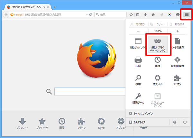Click magnifier icon beside start page search field

(x=49, y=92)
